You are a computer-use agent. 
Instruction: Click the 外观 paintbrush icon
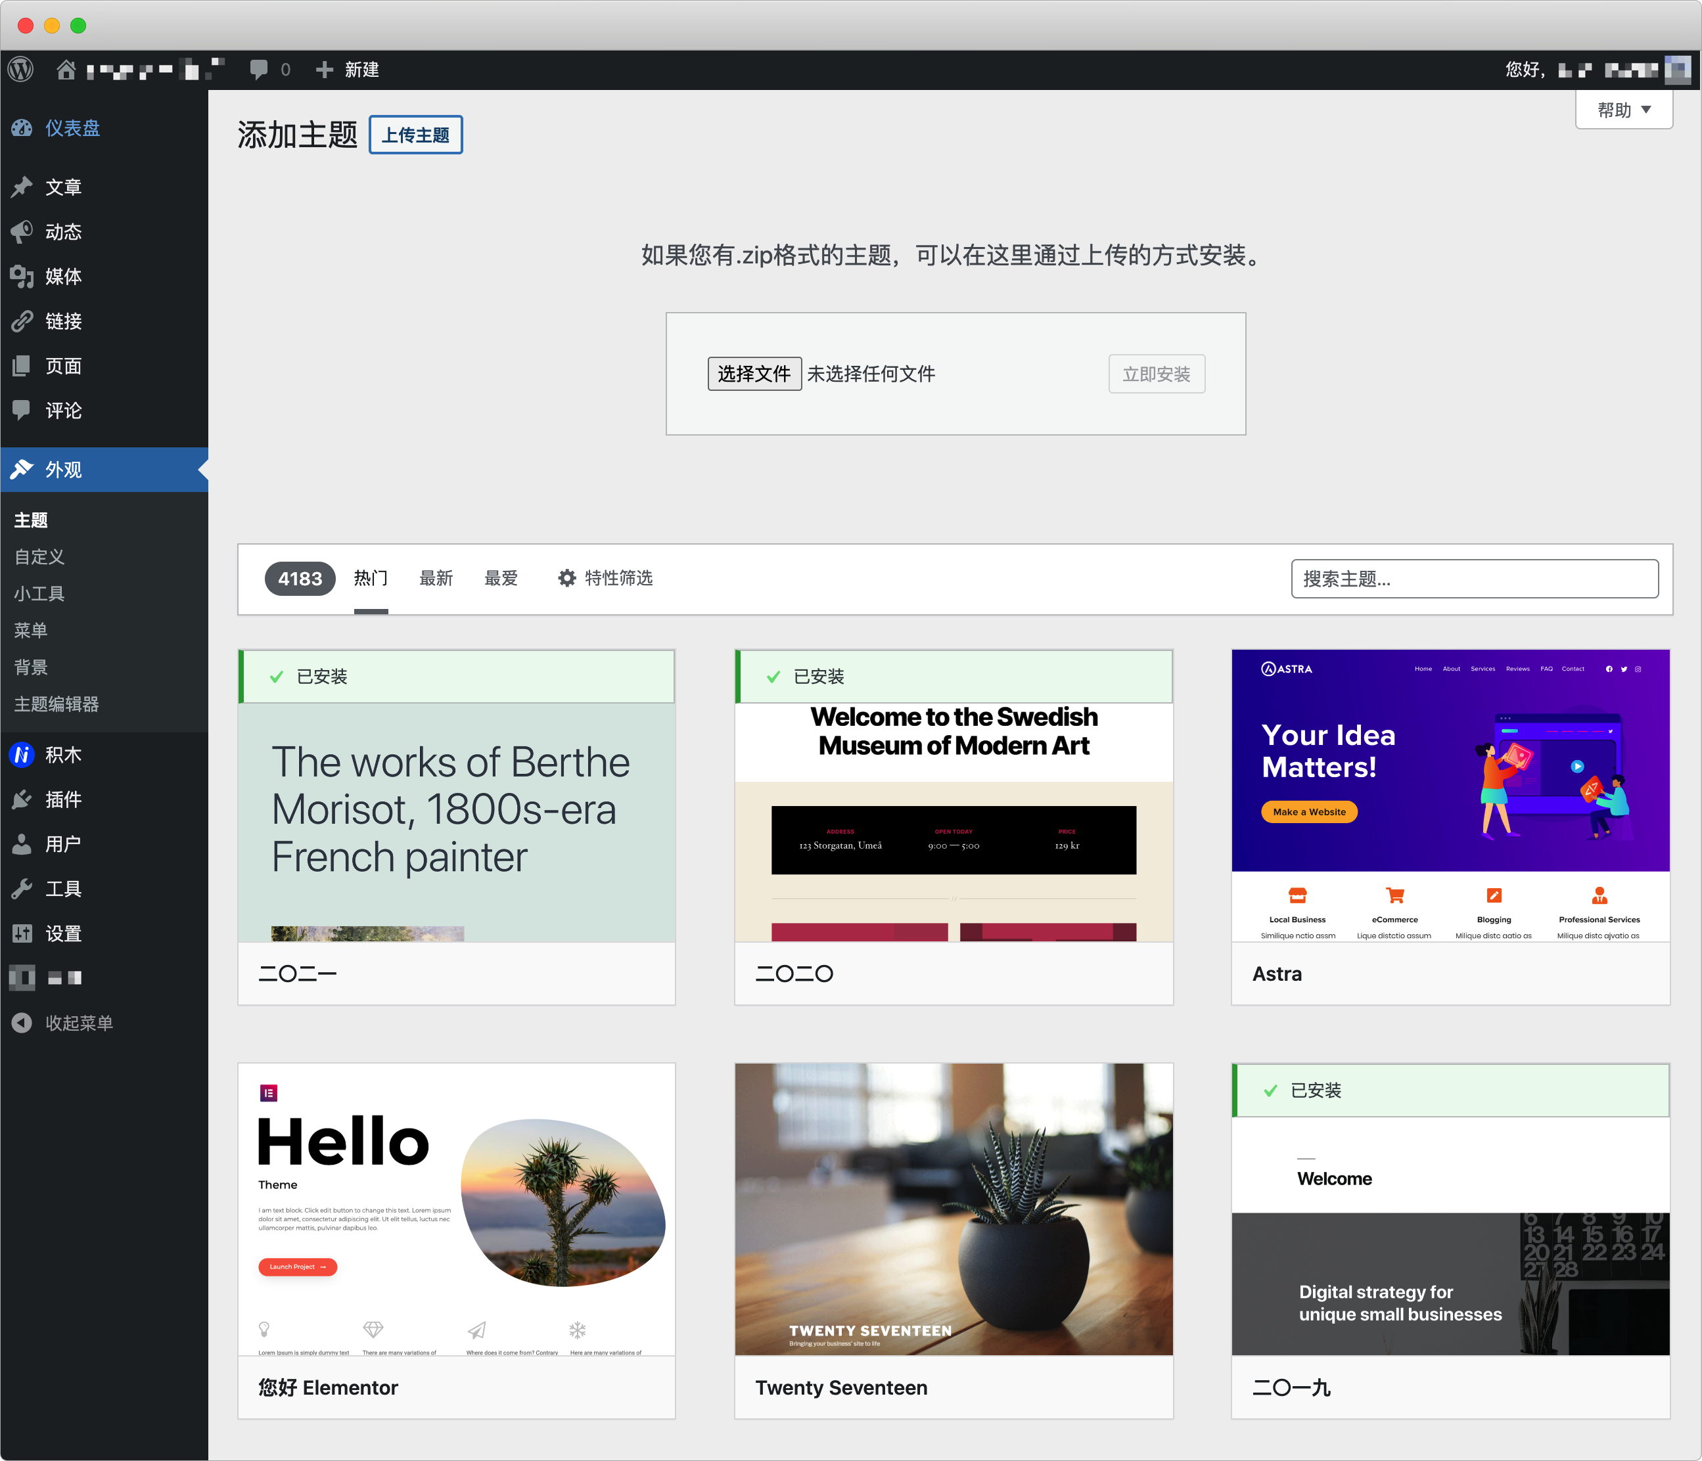click(22, 470)
